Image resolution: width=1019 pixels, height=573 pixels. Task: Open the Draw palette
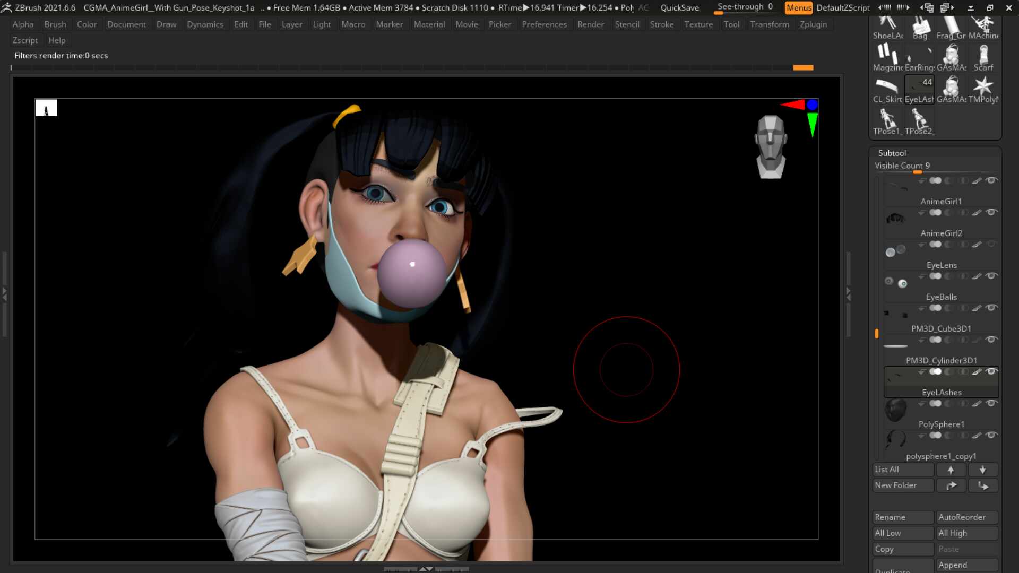(x=166, y=24)
